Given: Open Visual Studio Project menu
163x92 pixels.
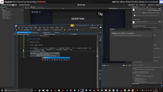Looking at the screenshot, I should tap(26, 28).
